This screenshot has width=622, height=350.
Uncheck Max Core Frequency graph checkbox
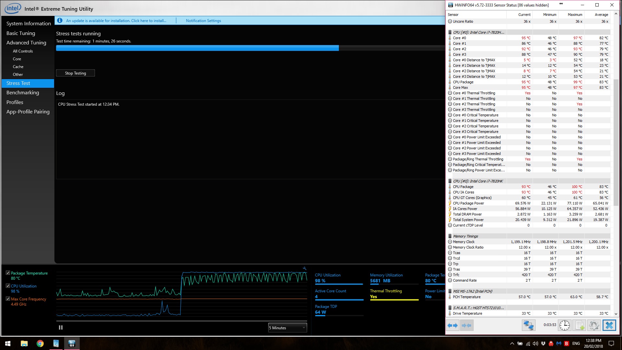pos(8,299)
